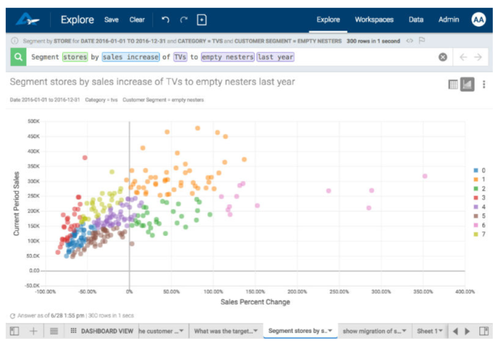Open the three-dot chart options menu

coord(484,84)
